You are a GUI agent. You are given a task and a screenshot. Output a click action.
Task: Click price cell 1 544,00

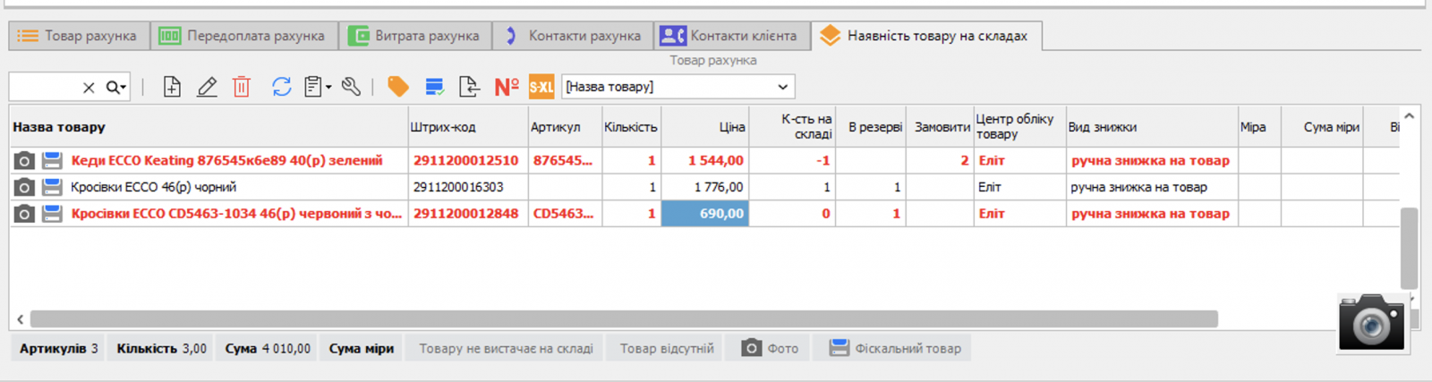[x=705, y=161]
